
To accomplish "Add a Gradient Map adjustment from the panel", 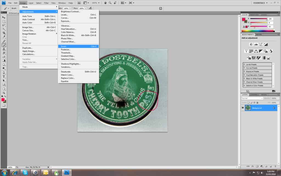I will 263,58.
